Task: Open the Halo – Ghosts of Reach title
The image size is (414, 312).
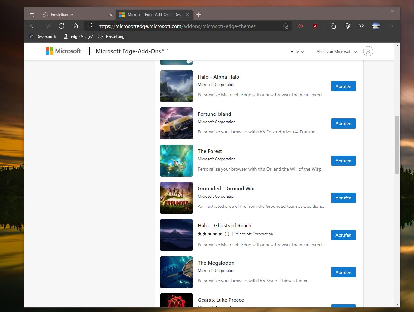Action: click(x=224, y=226)
